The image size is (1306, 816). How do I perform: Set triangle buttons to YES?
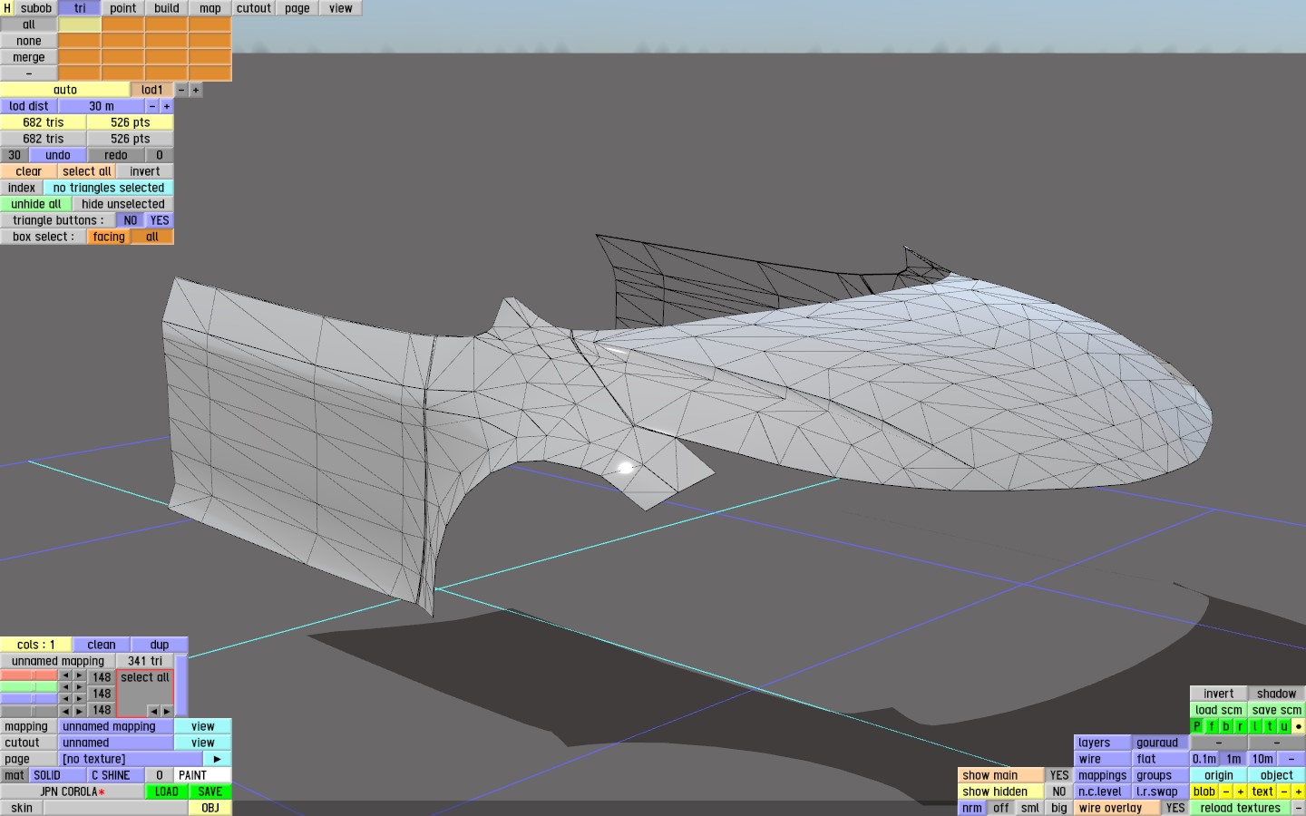[160, 220]
